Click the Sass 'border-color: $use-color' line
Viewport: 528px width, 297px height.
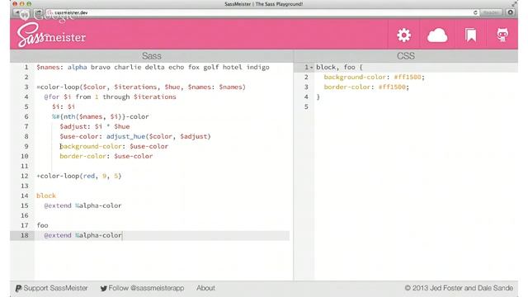(106, 156)
